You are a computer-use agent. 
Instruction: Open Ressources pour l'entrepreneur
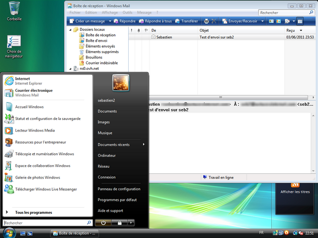pyautogui.click(x=48, y=142)
